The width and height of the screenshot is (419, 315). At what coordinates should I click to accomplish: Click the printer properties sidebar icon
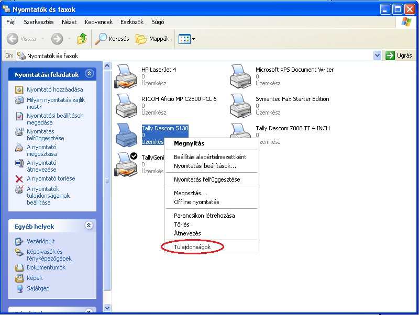[19, 189]
